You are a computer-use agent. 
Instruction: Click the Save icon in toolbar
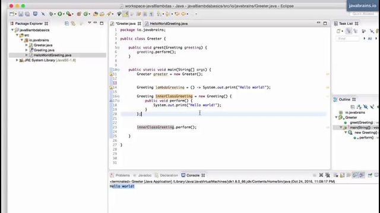(21, 14)
